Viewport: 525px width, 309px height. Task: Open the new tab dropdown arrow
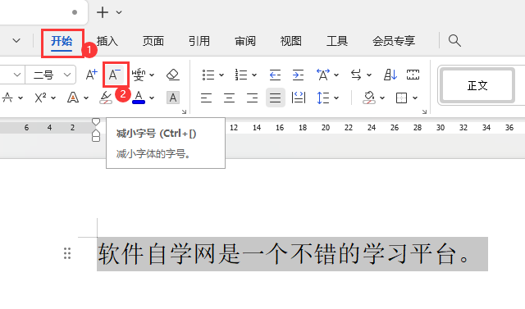pyautogui.click(x=119, y=12)
